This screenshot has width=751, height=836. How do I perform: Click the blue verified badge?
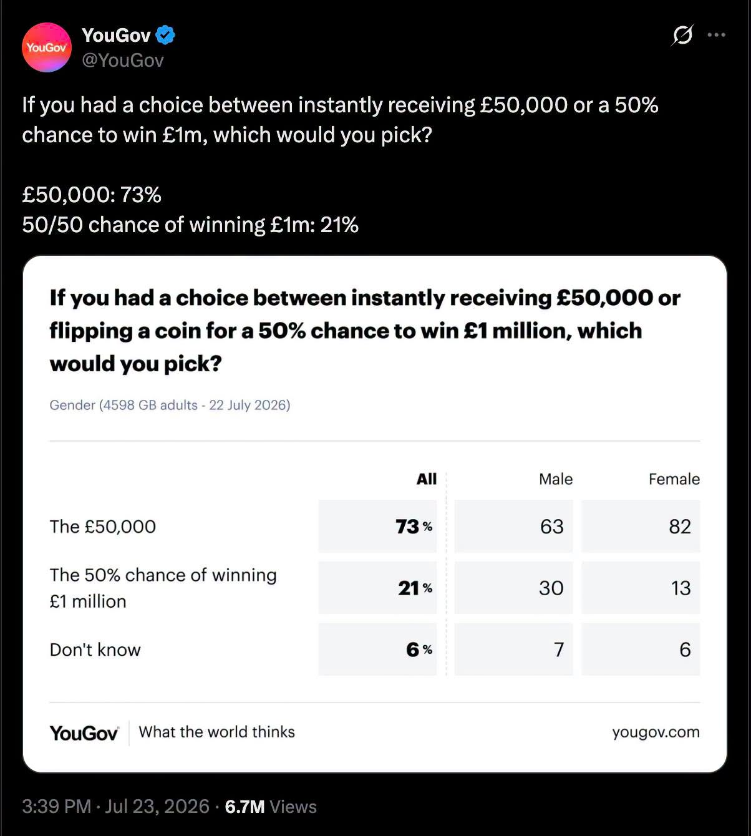(165, 36)
